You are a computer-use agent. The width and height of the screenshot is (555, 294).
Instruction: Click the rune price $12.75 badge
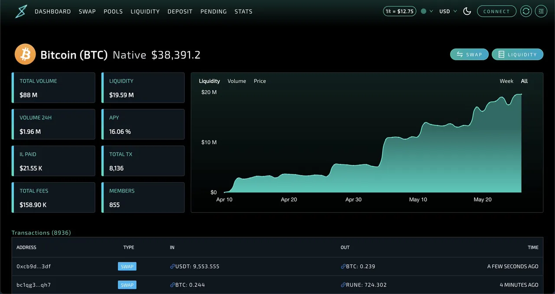[399, 11]
